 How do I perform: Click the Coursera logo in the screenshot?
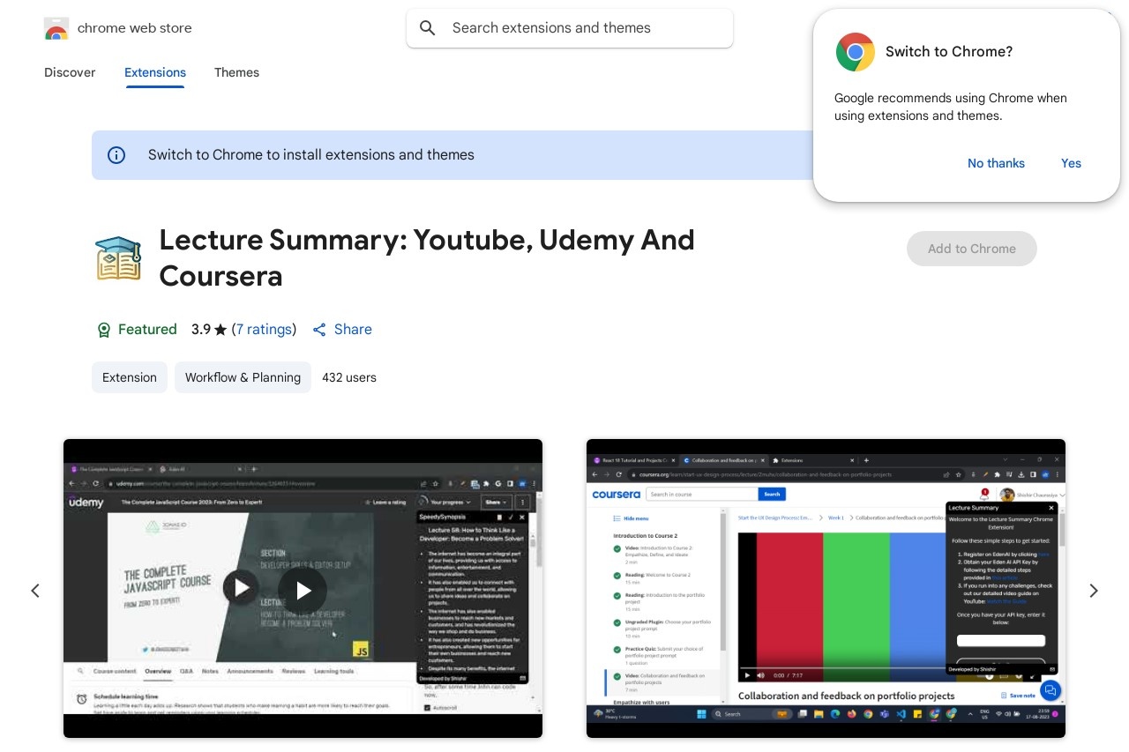(x=616, y=495)
